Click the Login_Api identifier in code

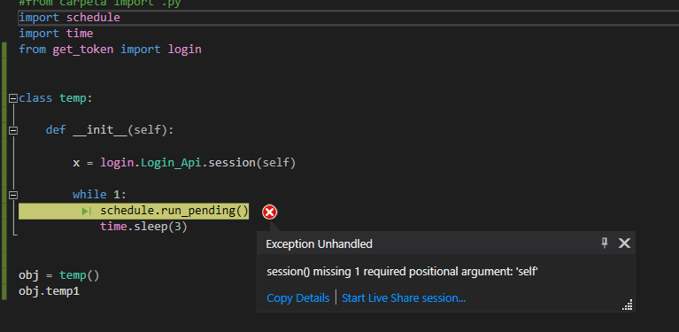[x=171, y=163]
